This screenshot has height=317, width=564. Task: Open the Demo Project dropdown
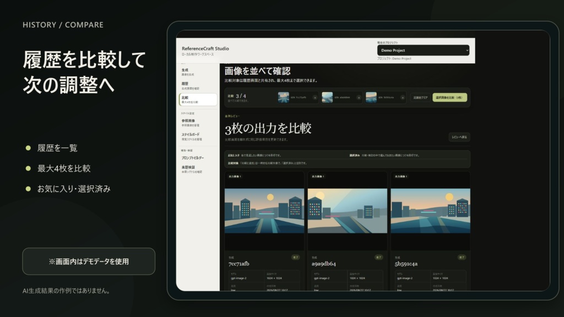coord(423,50)
